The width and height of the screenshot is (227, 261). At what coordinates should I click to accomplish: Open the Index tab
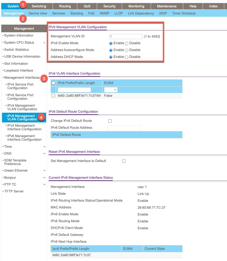point(213,6)
